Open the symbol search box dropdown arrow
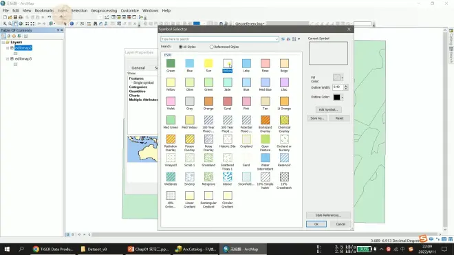Image resolution: width=454 pixels, height=255 pixels. coord(277,39)
